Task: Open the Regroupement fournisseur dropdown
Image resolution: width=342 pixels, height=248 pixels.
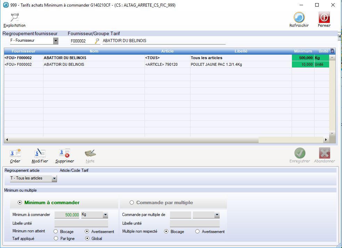Action: coord(56,41)
